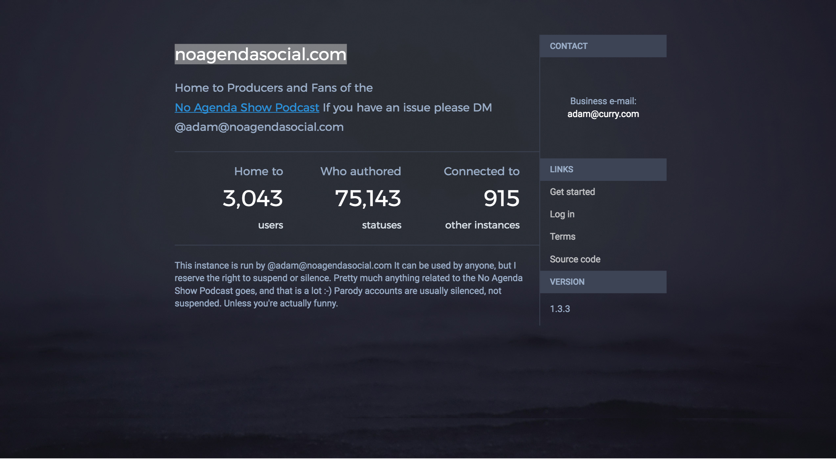
Task: Click the VERSION section header
Action: pyautogui.click(x=603, y=282)
